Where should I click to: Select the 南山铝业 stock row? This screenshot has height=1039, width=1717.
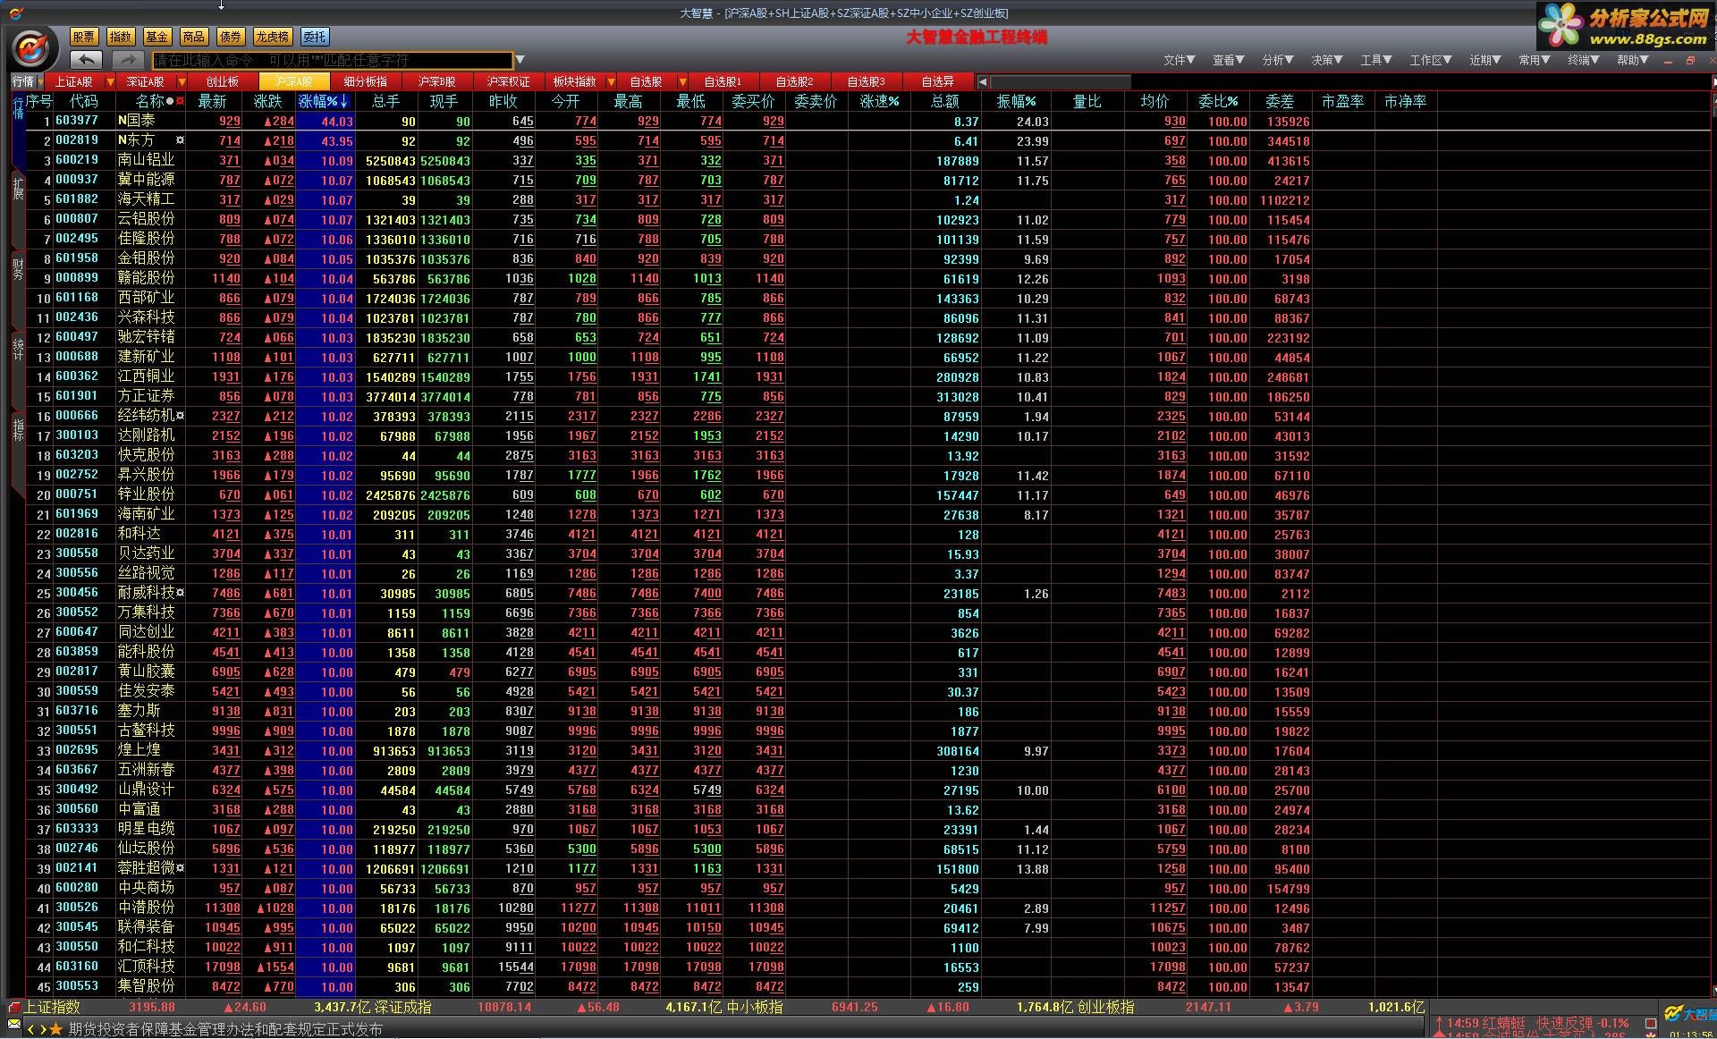click(x=867, y=160)
